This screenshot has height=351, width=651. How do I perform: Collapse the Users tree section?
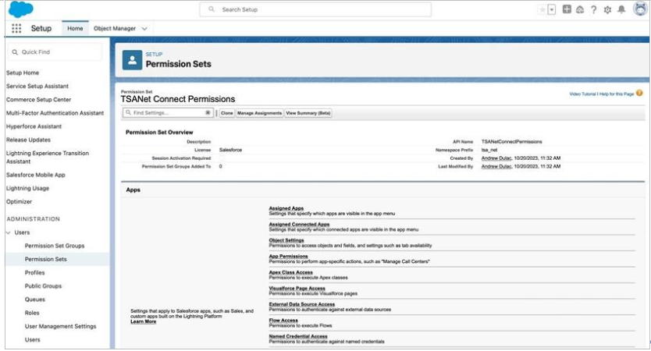(9, 232)
